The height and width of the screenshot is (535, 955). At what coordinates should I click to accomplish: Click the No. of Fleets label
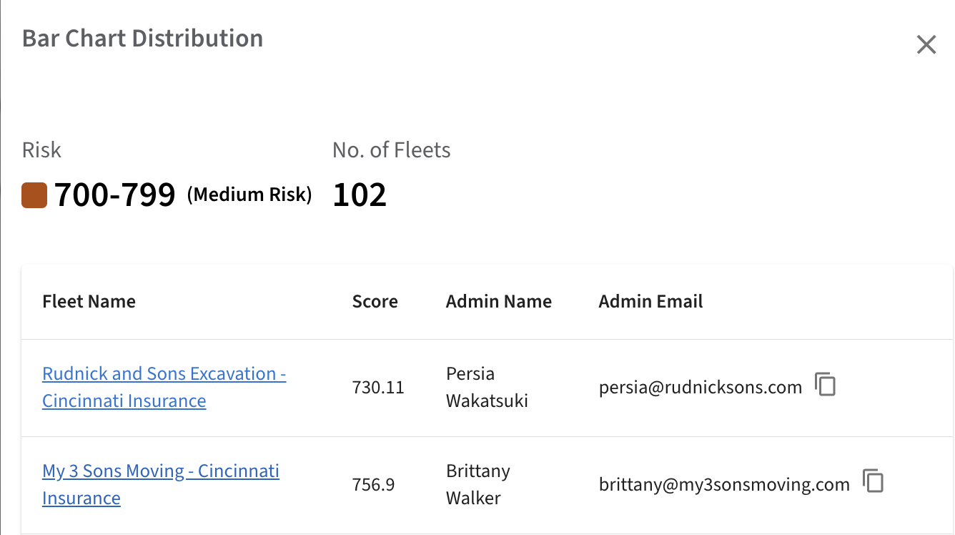coord(391,150)
